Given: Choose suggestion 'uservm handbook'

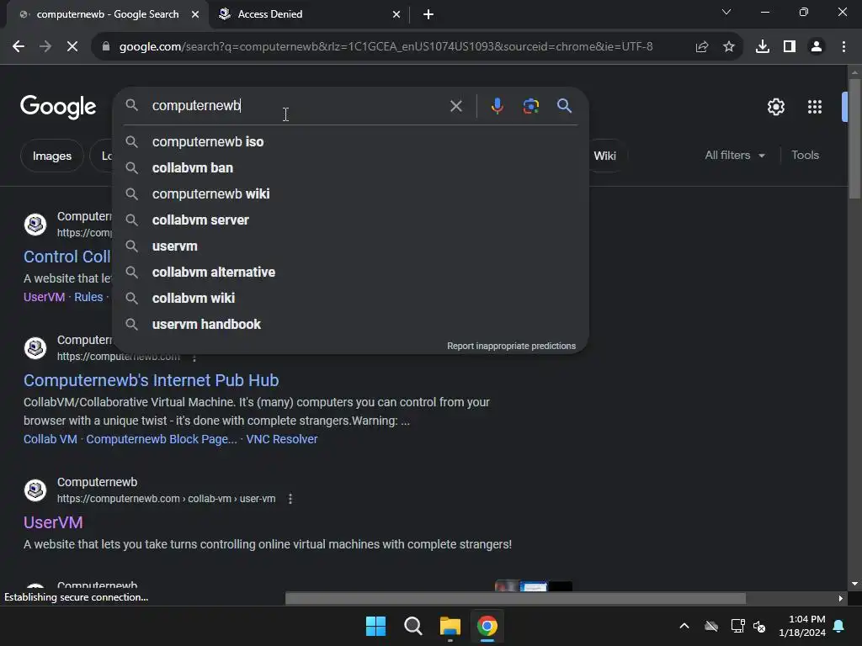Looking at the screenshot, I should [350, 325].
